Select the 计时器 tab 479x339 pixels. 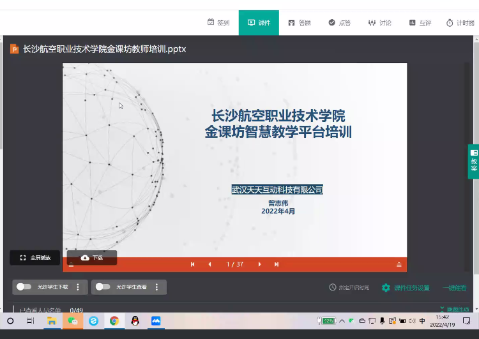pyautogui.click(x=460, y=23)
